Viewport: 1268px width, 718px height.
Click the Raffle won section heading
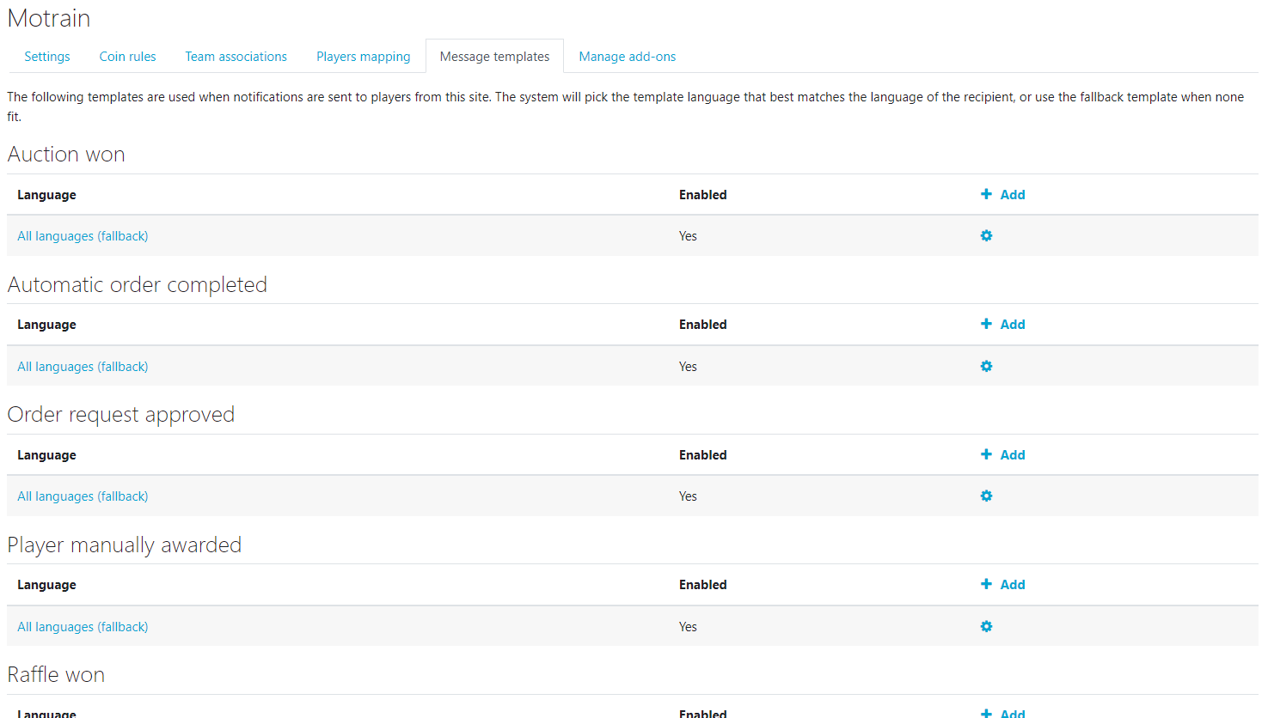56,675
